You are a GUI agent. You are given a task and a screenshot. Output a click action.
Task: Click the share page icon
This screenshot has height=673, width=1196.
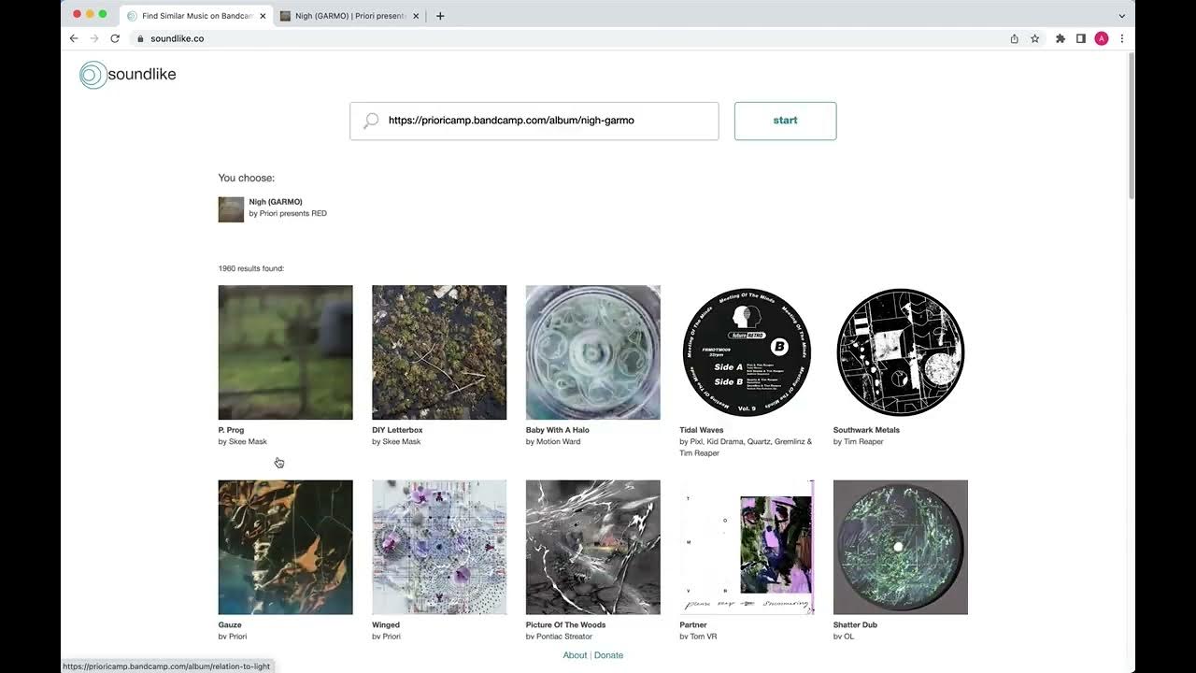(1015, 38)
